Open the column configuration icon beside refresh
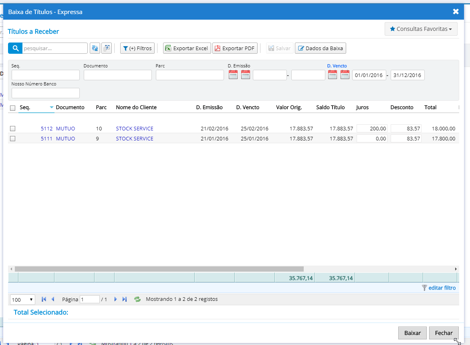The width and height of the screenshot is (470, 345). (x=106, y=48)
